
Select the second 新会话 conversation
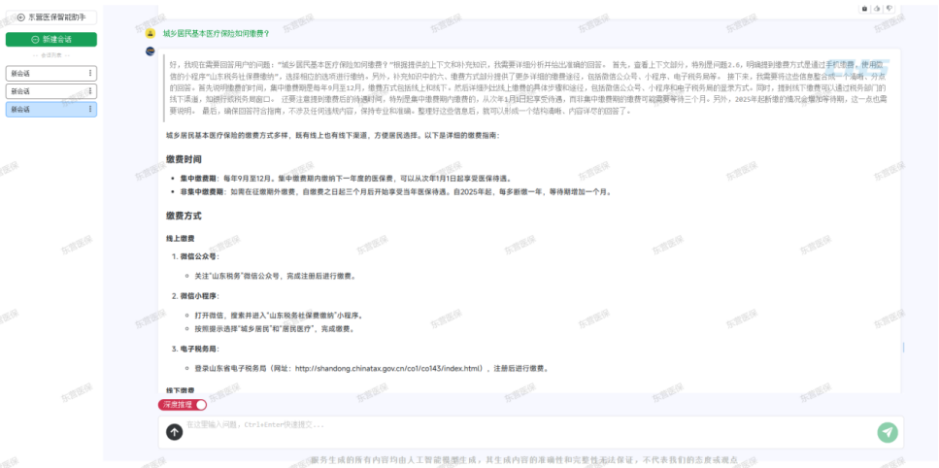pyautogui.click(x=44, y=91)
